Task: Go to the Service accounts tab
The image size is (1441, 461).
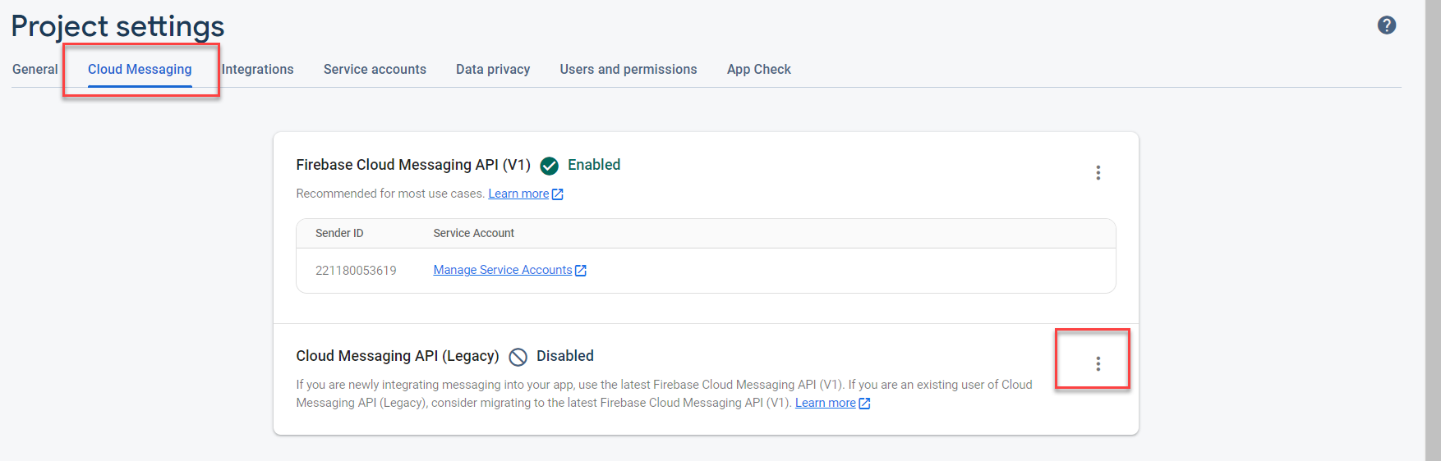Action: (375, 70)
